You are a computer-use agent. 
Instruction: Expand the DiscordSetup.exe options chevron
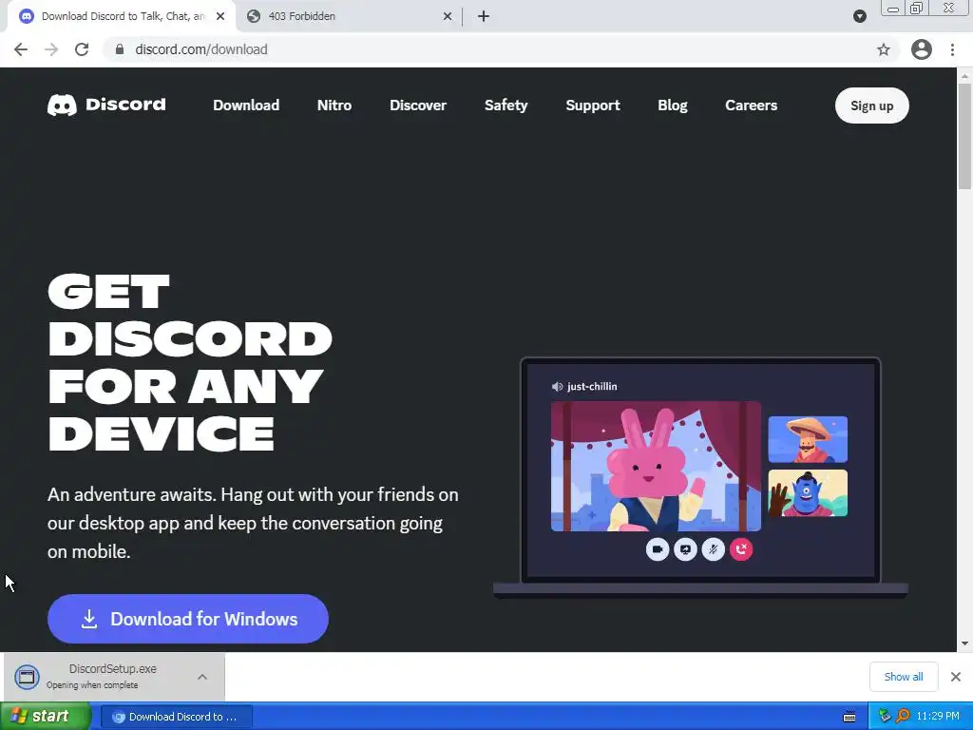(x=202, y=677)
